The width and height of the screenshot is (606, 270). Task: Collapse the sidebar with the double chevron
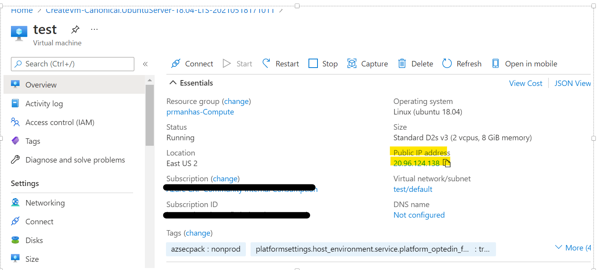point(145,64)
